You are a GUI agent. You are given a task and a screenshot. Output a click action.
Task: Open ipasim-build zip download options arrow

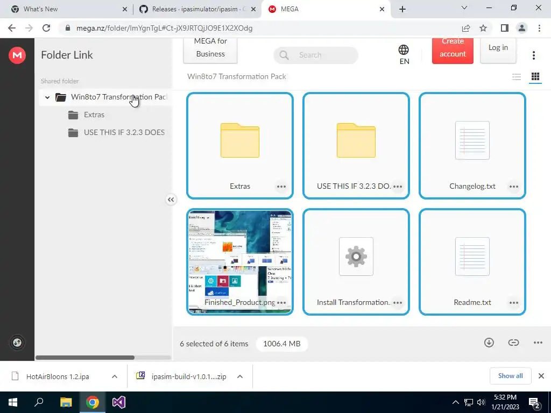click(240, 376)
